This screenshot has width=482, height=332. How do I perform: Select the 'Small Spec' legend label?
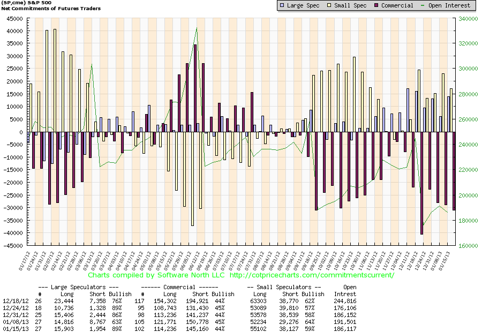[350, 5]
